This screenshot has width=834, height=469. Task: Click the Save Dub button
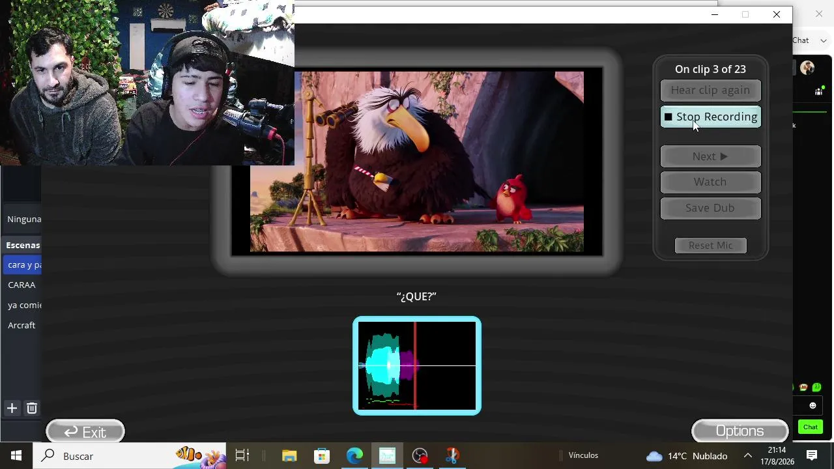click(x=710, y=208)
